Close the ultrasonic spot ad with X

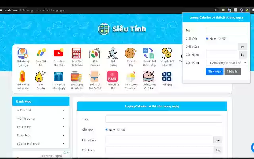click(x=68, y=153)
